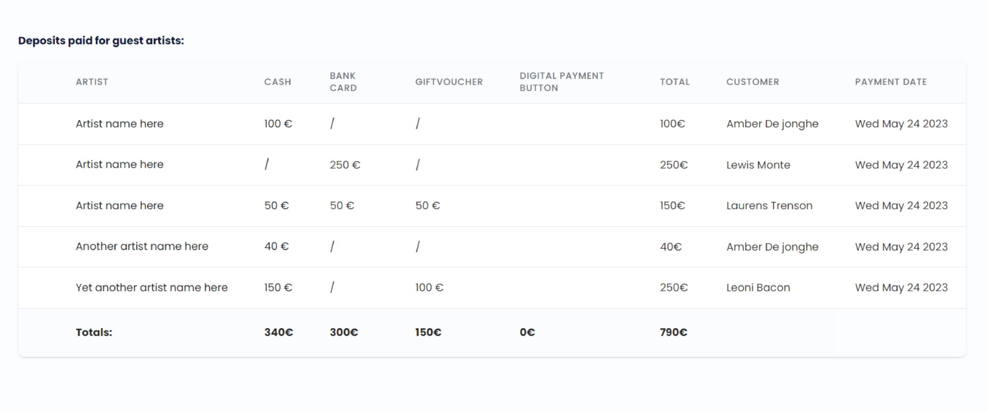988x412 pixels.
Task: Select customer Lewis Monte
Action: click(x=758, y=165)
